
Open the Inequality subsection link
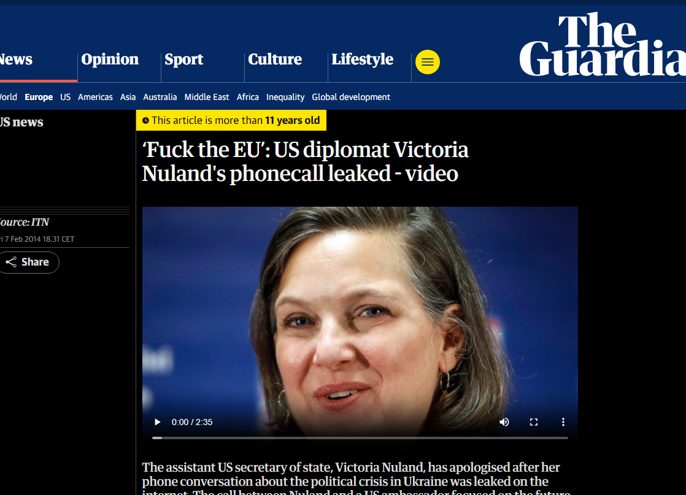click(285, 97)
